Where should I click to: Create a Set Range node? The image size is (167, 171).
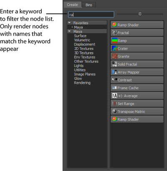(x=137, y=104)
